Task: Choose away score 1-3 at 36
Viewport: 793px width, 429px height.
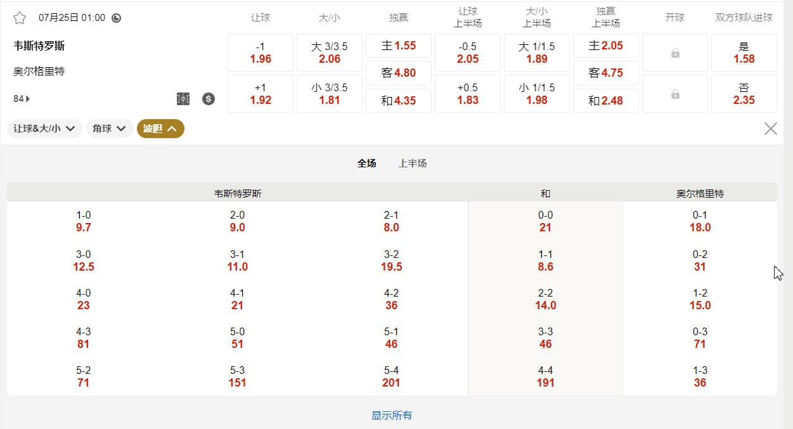Action: click(x=700, y=376)
